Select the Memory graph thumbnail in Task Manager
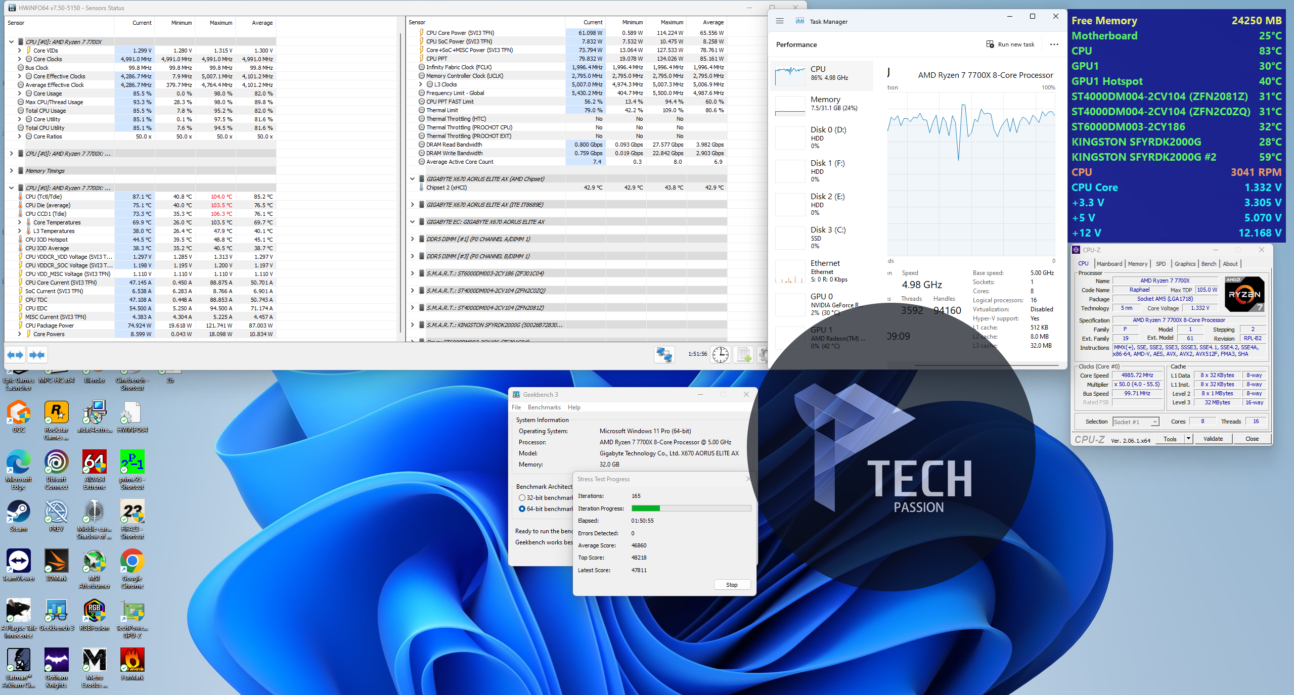This screenshot has width=1294, height=695. point(790,106)
